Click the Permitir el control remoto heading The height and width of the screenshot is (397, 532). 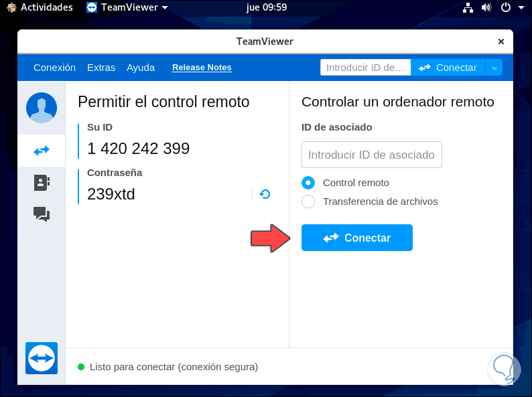tap(163, 102)
